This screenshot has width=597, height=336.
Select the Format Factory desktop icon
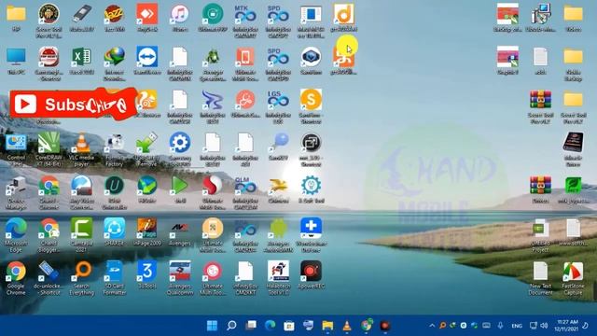114,149
